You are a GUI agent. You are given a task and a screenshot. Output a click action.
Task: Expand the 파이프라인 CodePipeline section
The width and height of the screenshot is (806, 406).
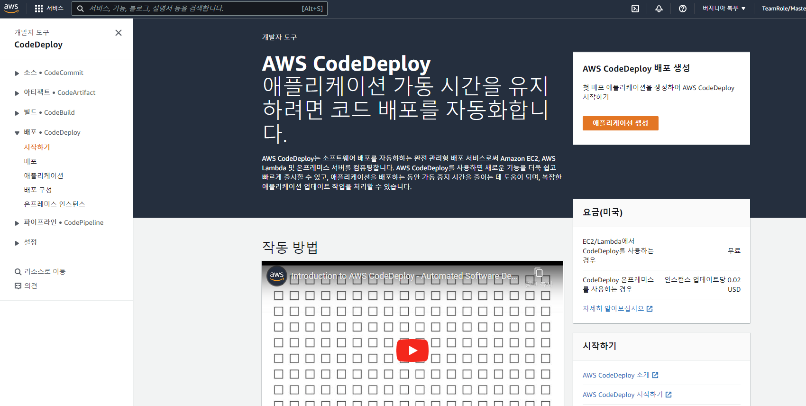pyautogui.click(x=17, y=223)
